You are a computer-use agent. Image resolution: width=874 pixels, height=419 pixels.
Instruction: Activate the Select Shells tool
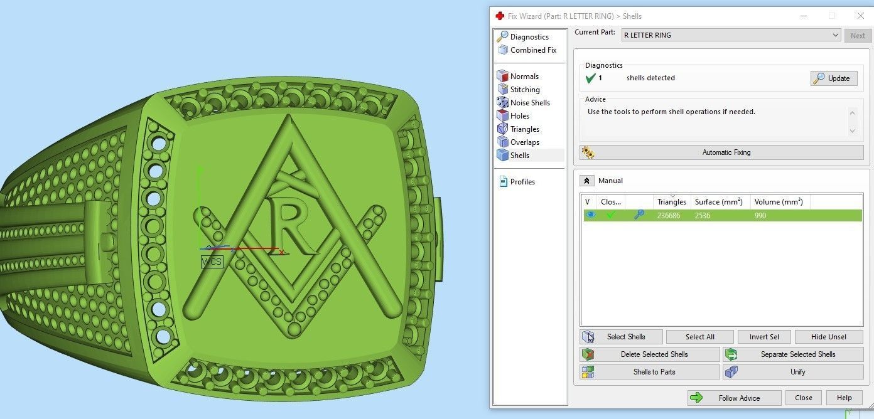[x=622, y=337]
